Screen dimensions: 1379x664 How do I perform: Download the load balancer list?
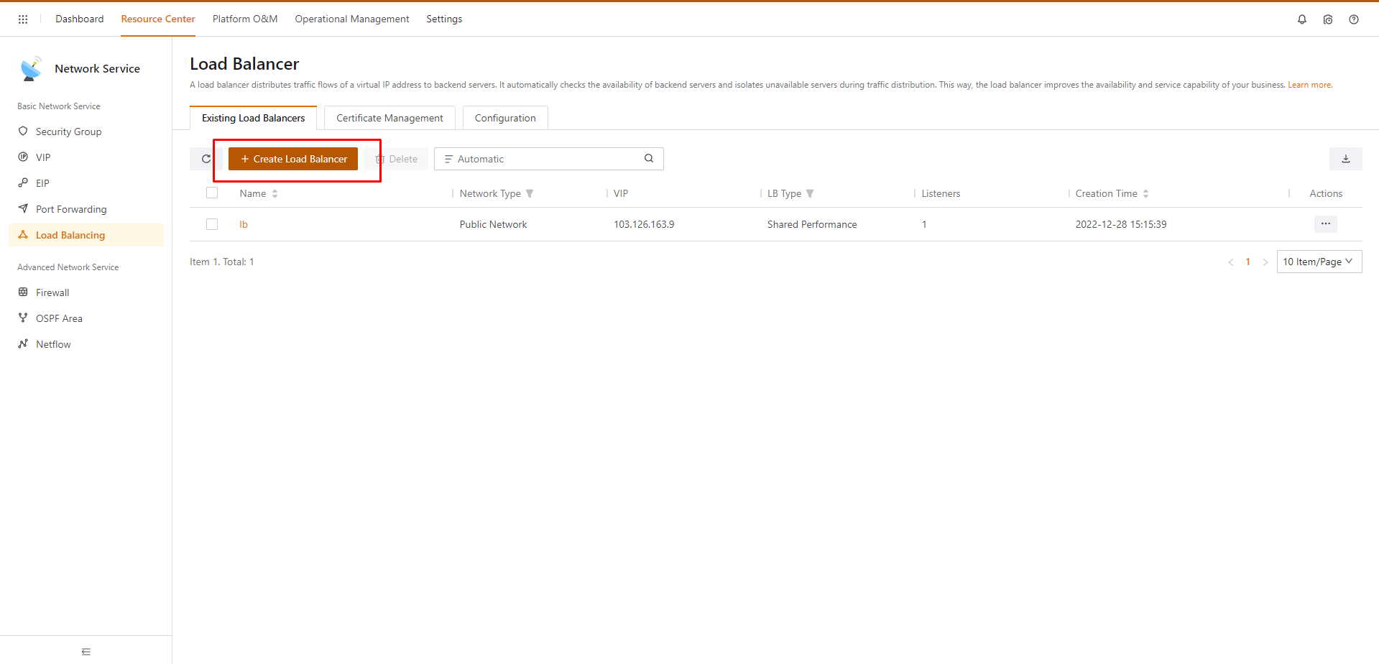(1345, 159)
